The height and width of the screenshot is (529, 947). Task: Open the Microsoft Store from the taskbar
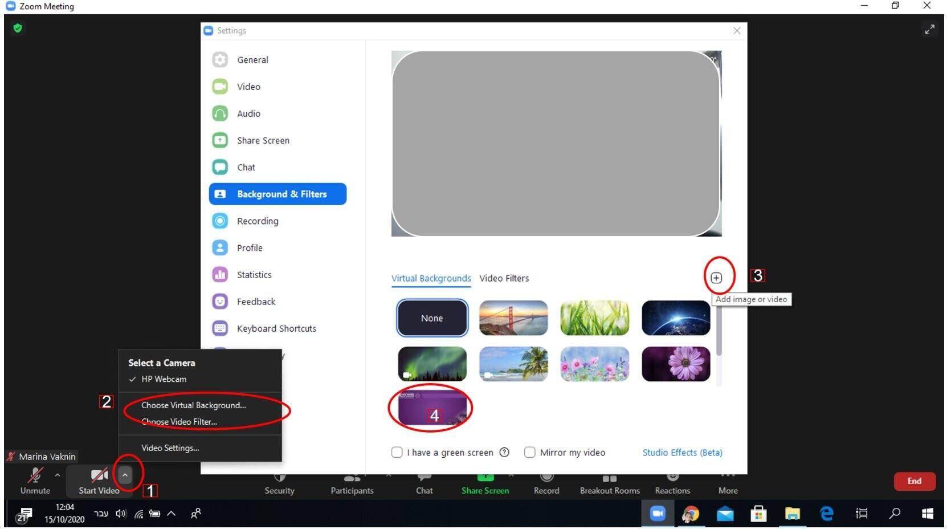(x=758, y=514)
